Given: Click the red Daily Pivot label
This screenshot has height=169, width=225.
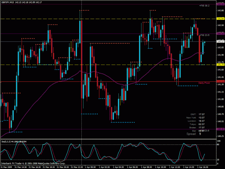Looking at the screenshot, I should click(x=204, y=83).
